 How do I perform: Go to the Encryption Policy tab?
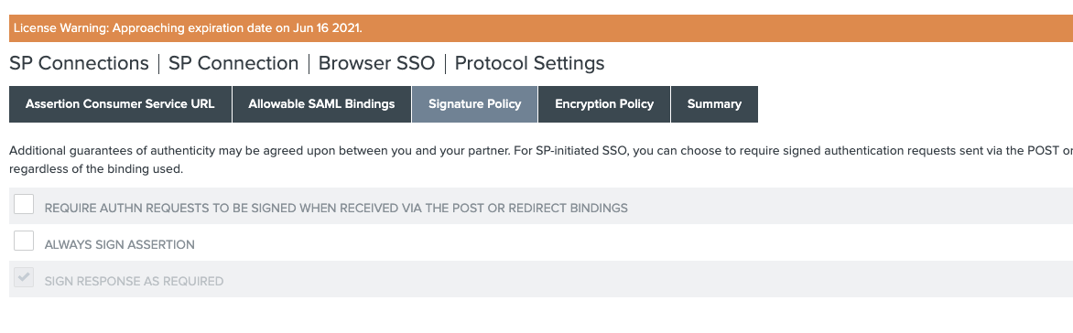click(x=604, y=104)
